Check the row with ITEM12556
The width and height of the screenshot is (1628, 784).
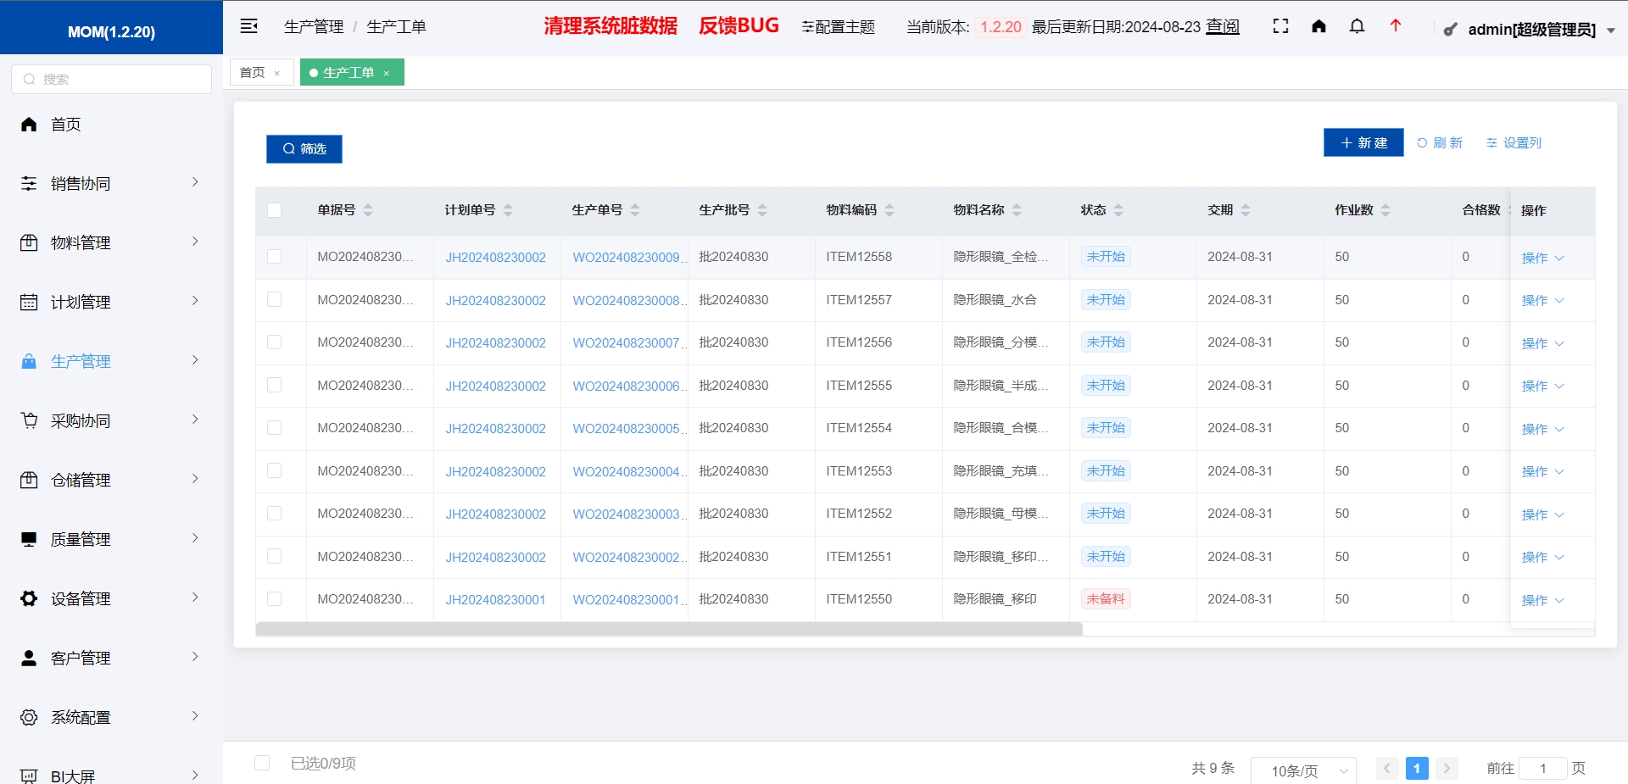(274, 342)
